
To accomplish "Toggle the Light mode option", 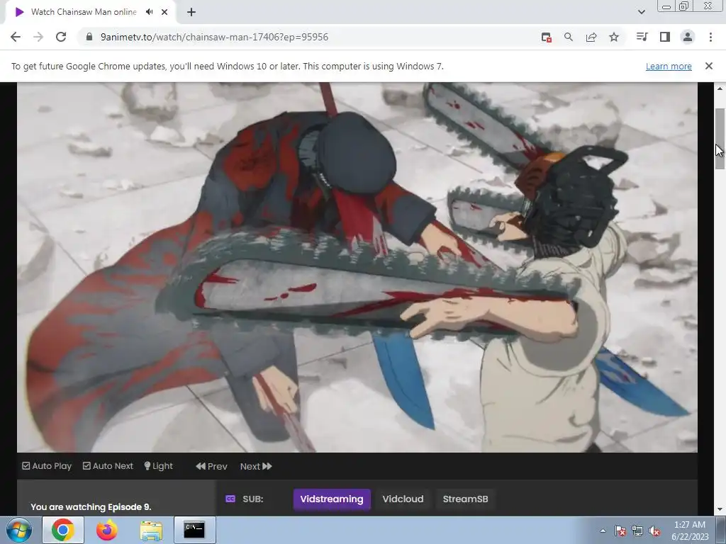I will [158, 466].
